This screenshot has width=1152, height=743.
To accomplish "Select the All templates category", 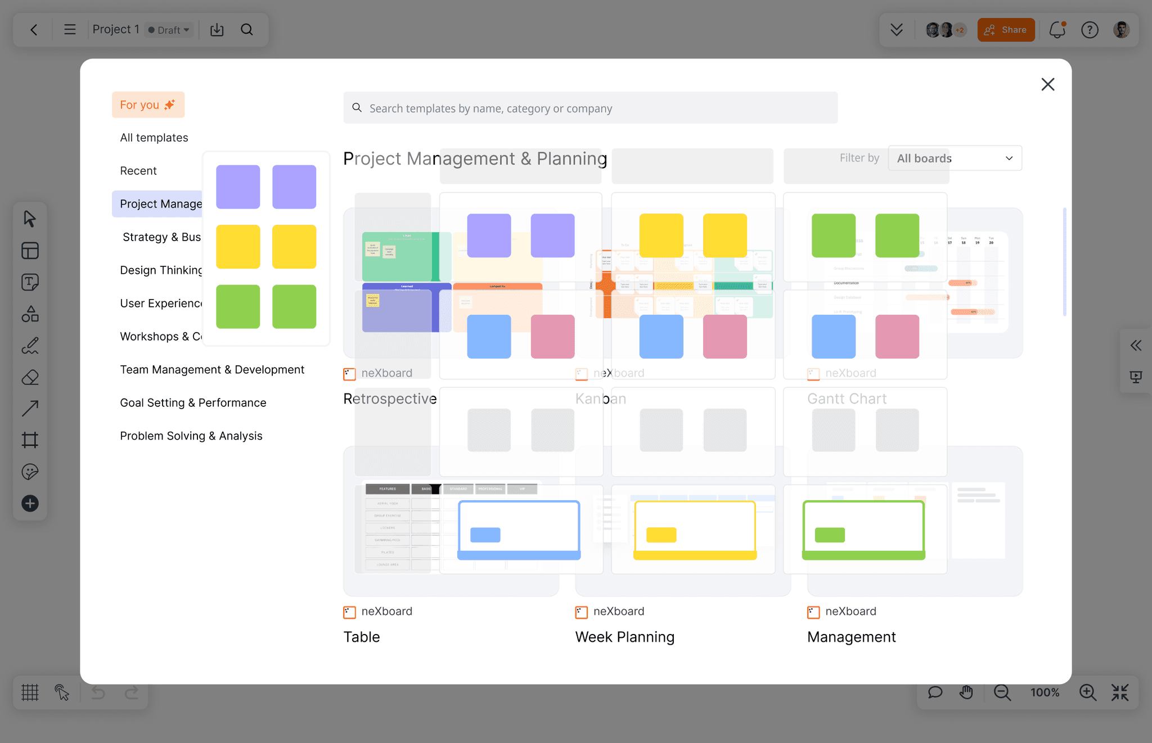I will point(154,138).
